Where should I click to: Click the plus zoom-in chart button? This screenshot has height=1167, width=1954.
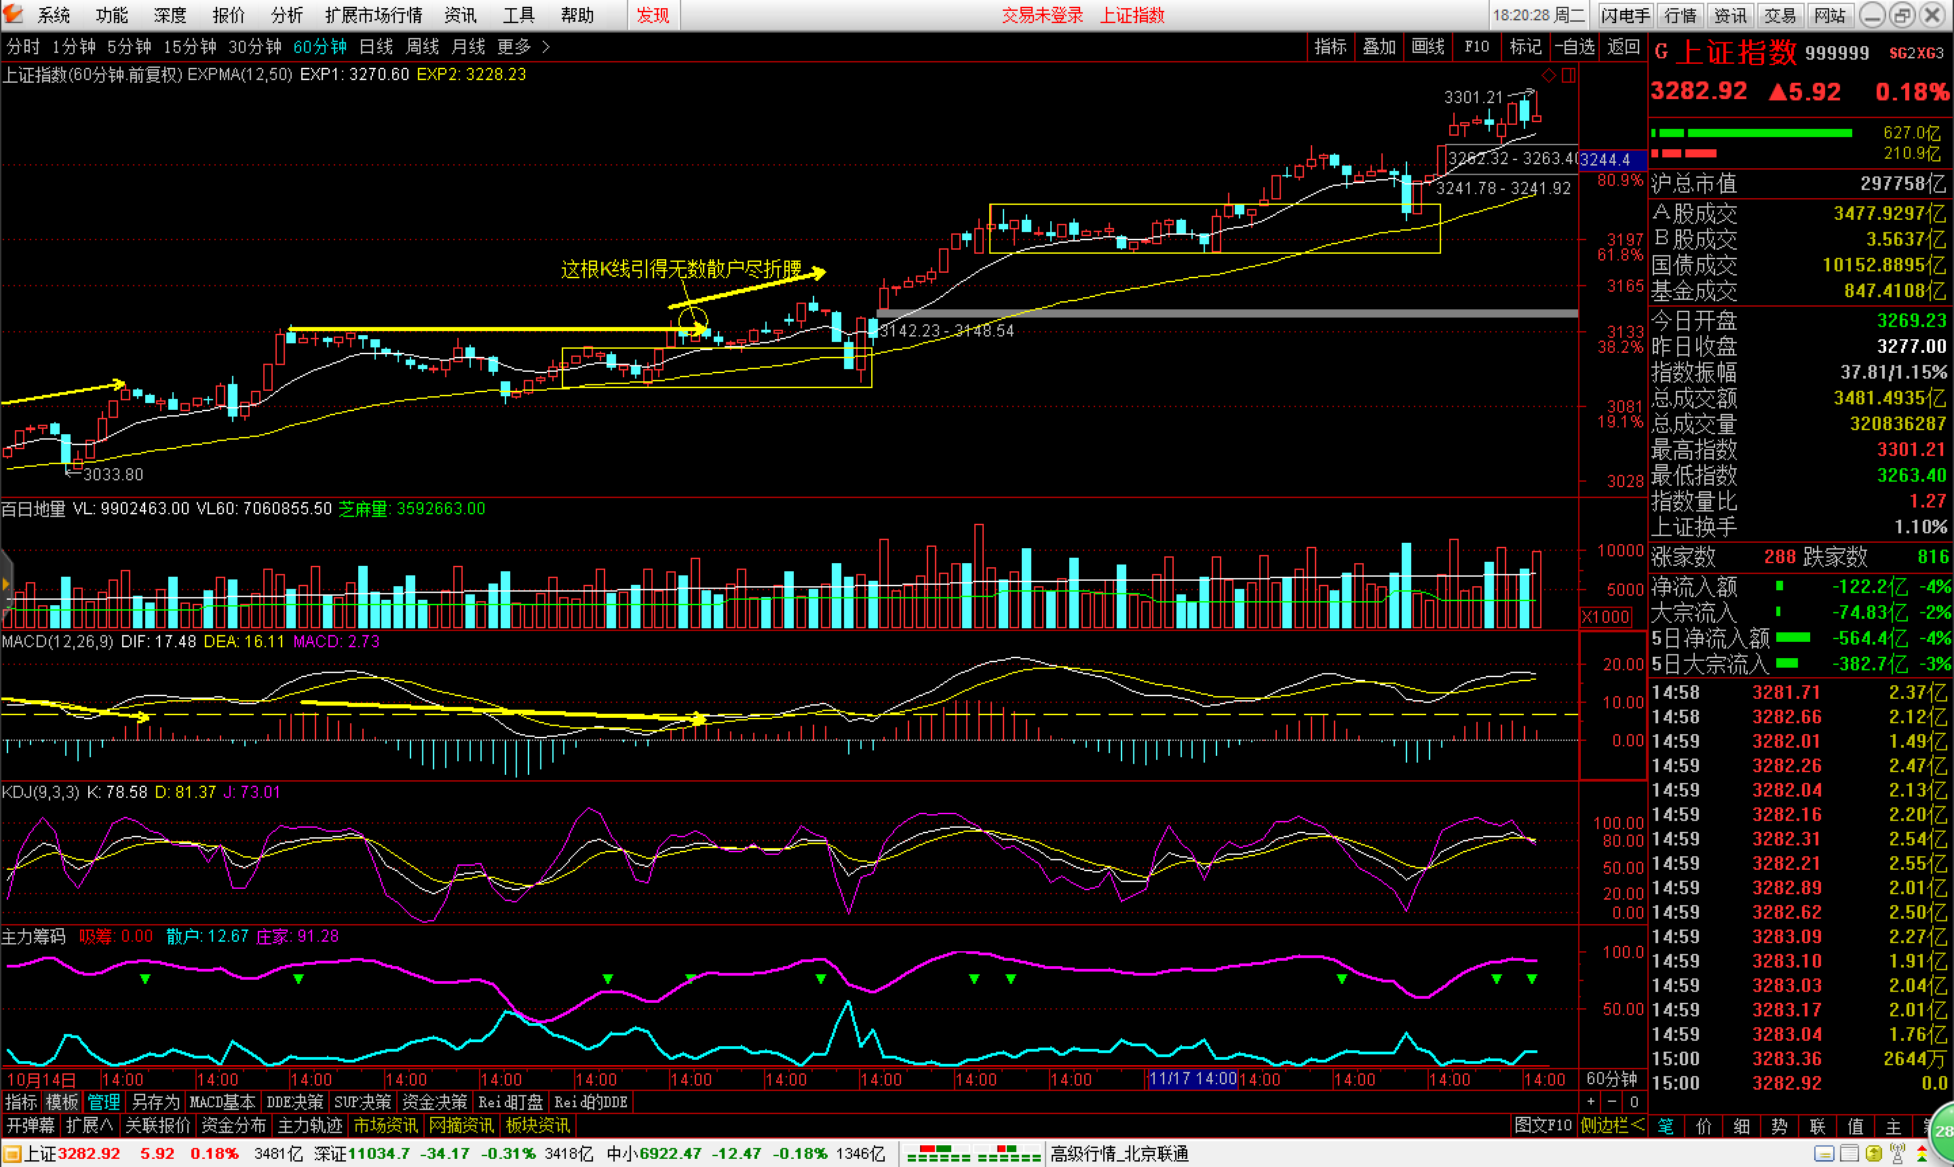(1591, 1102)
